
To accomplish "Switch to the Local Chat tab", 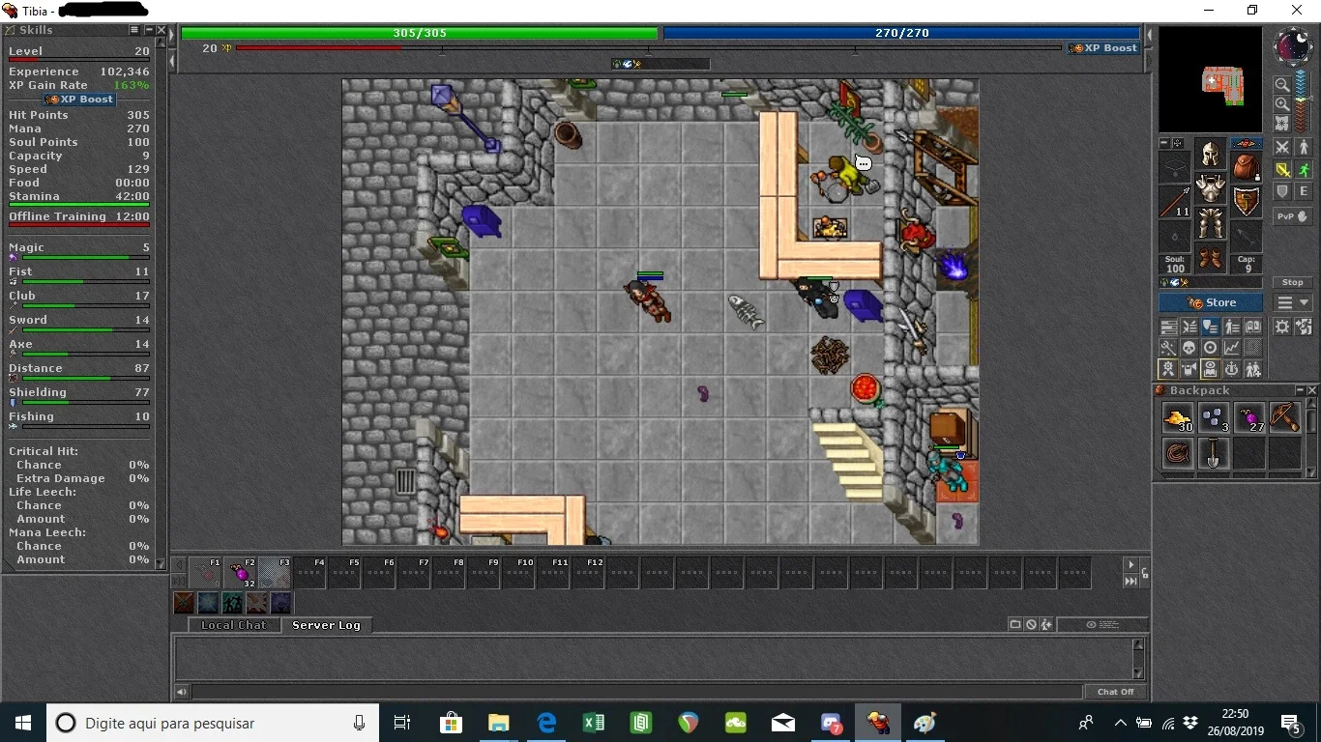I will (x=233, y=625).
